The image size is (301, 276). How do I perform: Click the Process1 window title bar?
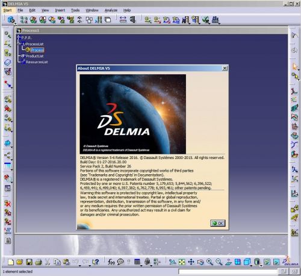pos(152,31)
